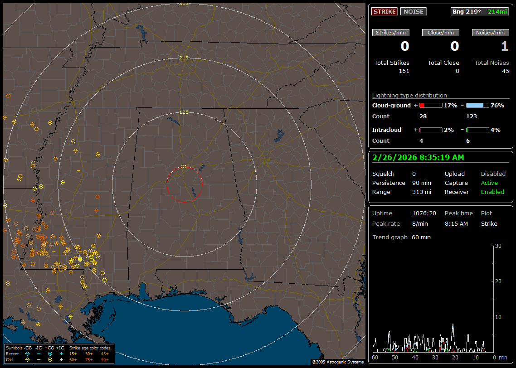This screenshot has width=516, height=368.
Task: Click the NOISE indicator button
Action: coord(413,11)
